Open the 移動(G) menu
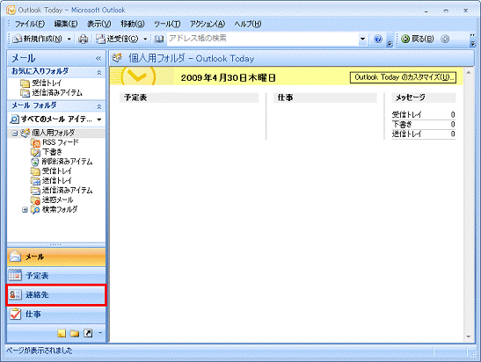This screenshot has height=362, width=481. pyautogui.click(x=132, y=24)
